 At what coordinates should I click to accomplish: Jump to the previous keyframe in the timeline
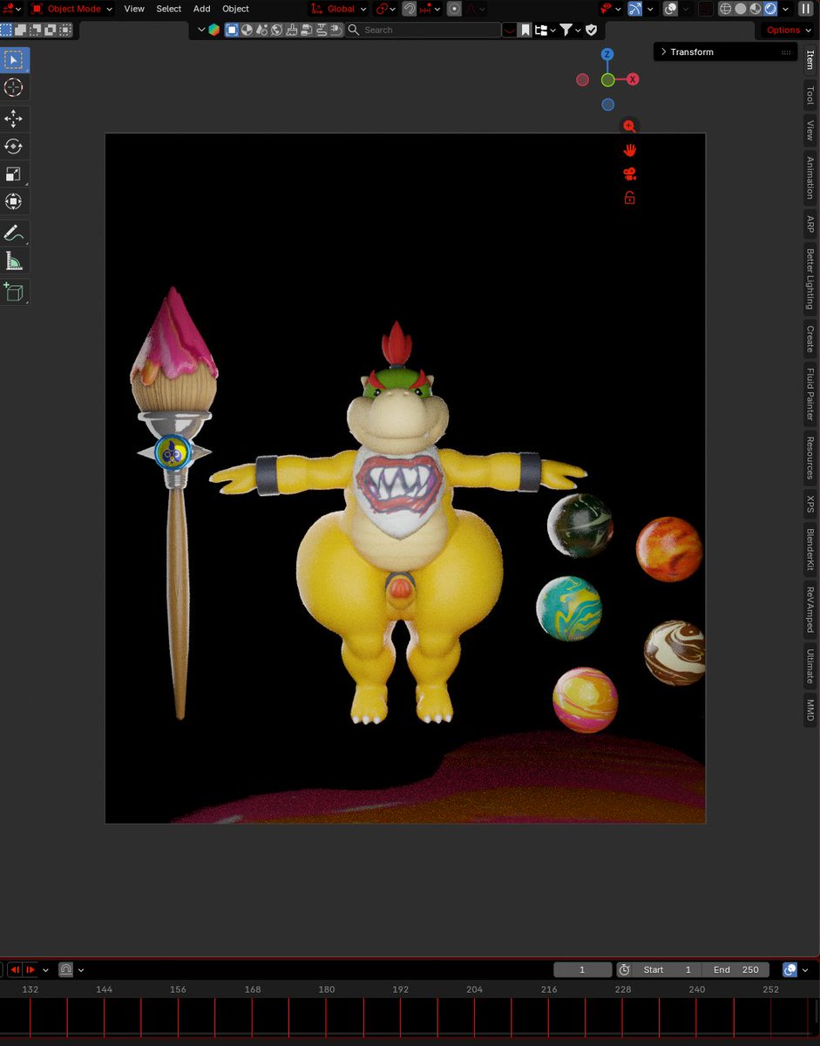point(15,969)
